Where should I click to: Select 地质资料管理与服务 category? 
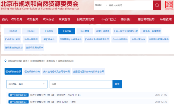coord(159,39)
